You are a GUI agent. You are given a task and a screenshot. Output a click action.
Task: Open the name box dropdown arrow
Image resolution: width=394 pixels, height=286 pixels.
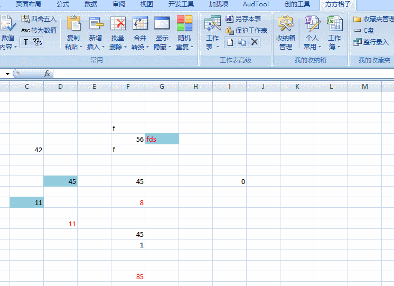pos(7,74)
